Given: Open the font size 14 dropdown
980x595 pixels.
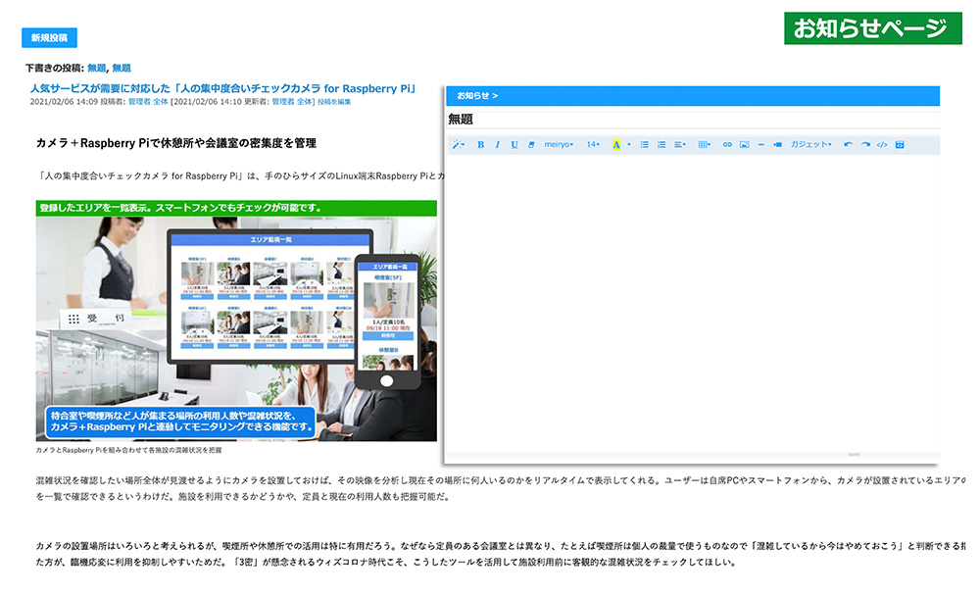Looking at the screenshot, I should (593, 144).
